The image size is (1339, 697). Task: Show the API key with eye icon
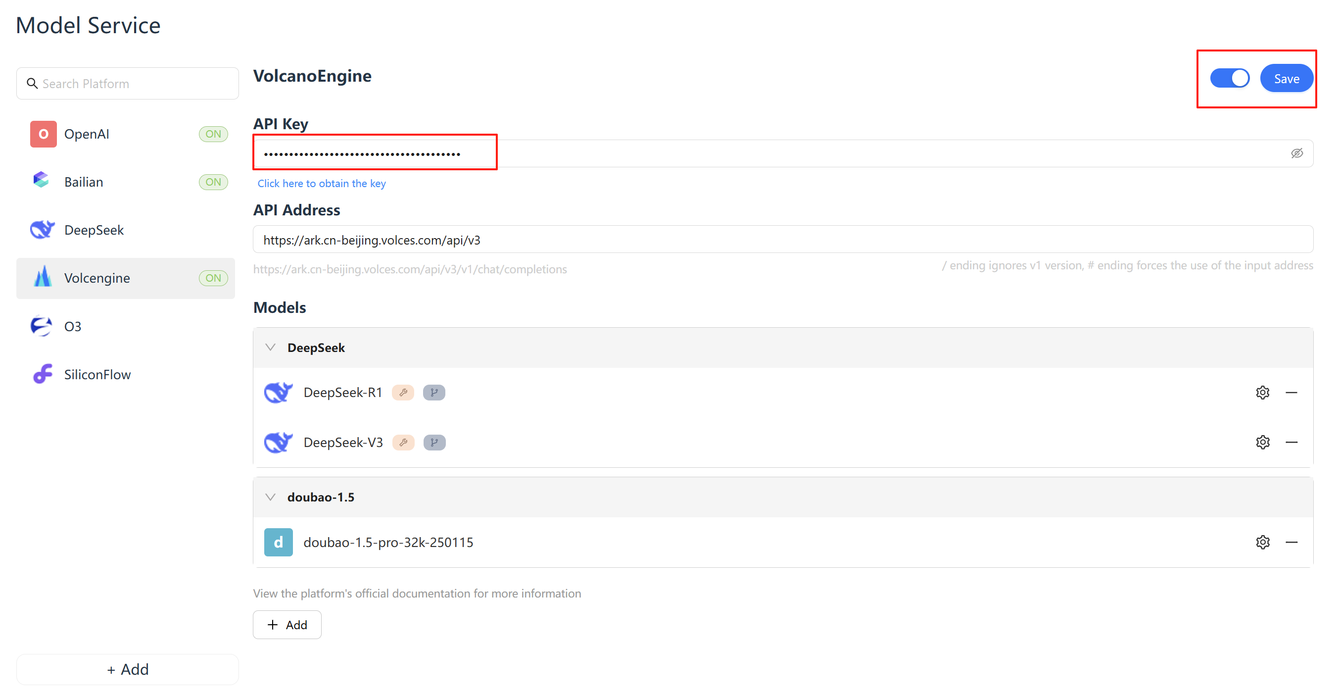click(x=1297, y=153)
